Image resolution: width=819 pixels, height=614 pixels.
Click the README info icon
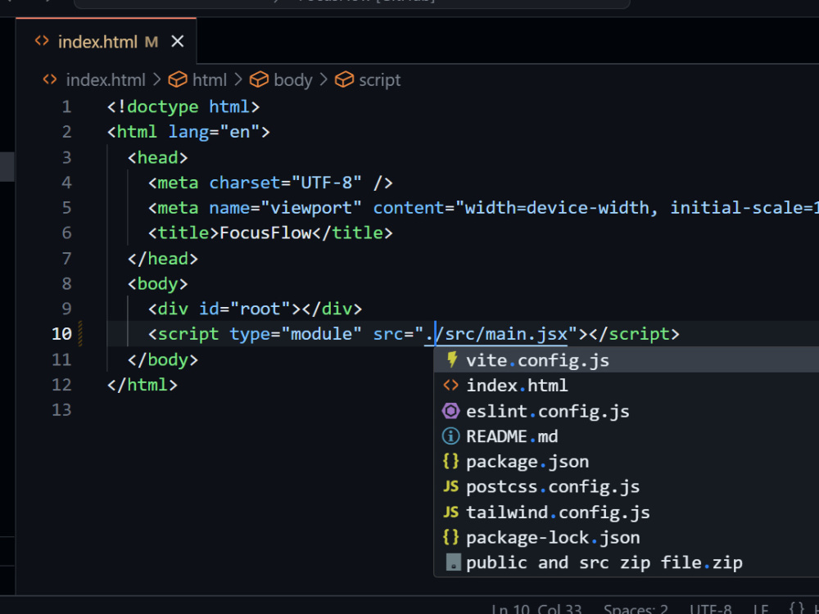450,436
